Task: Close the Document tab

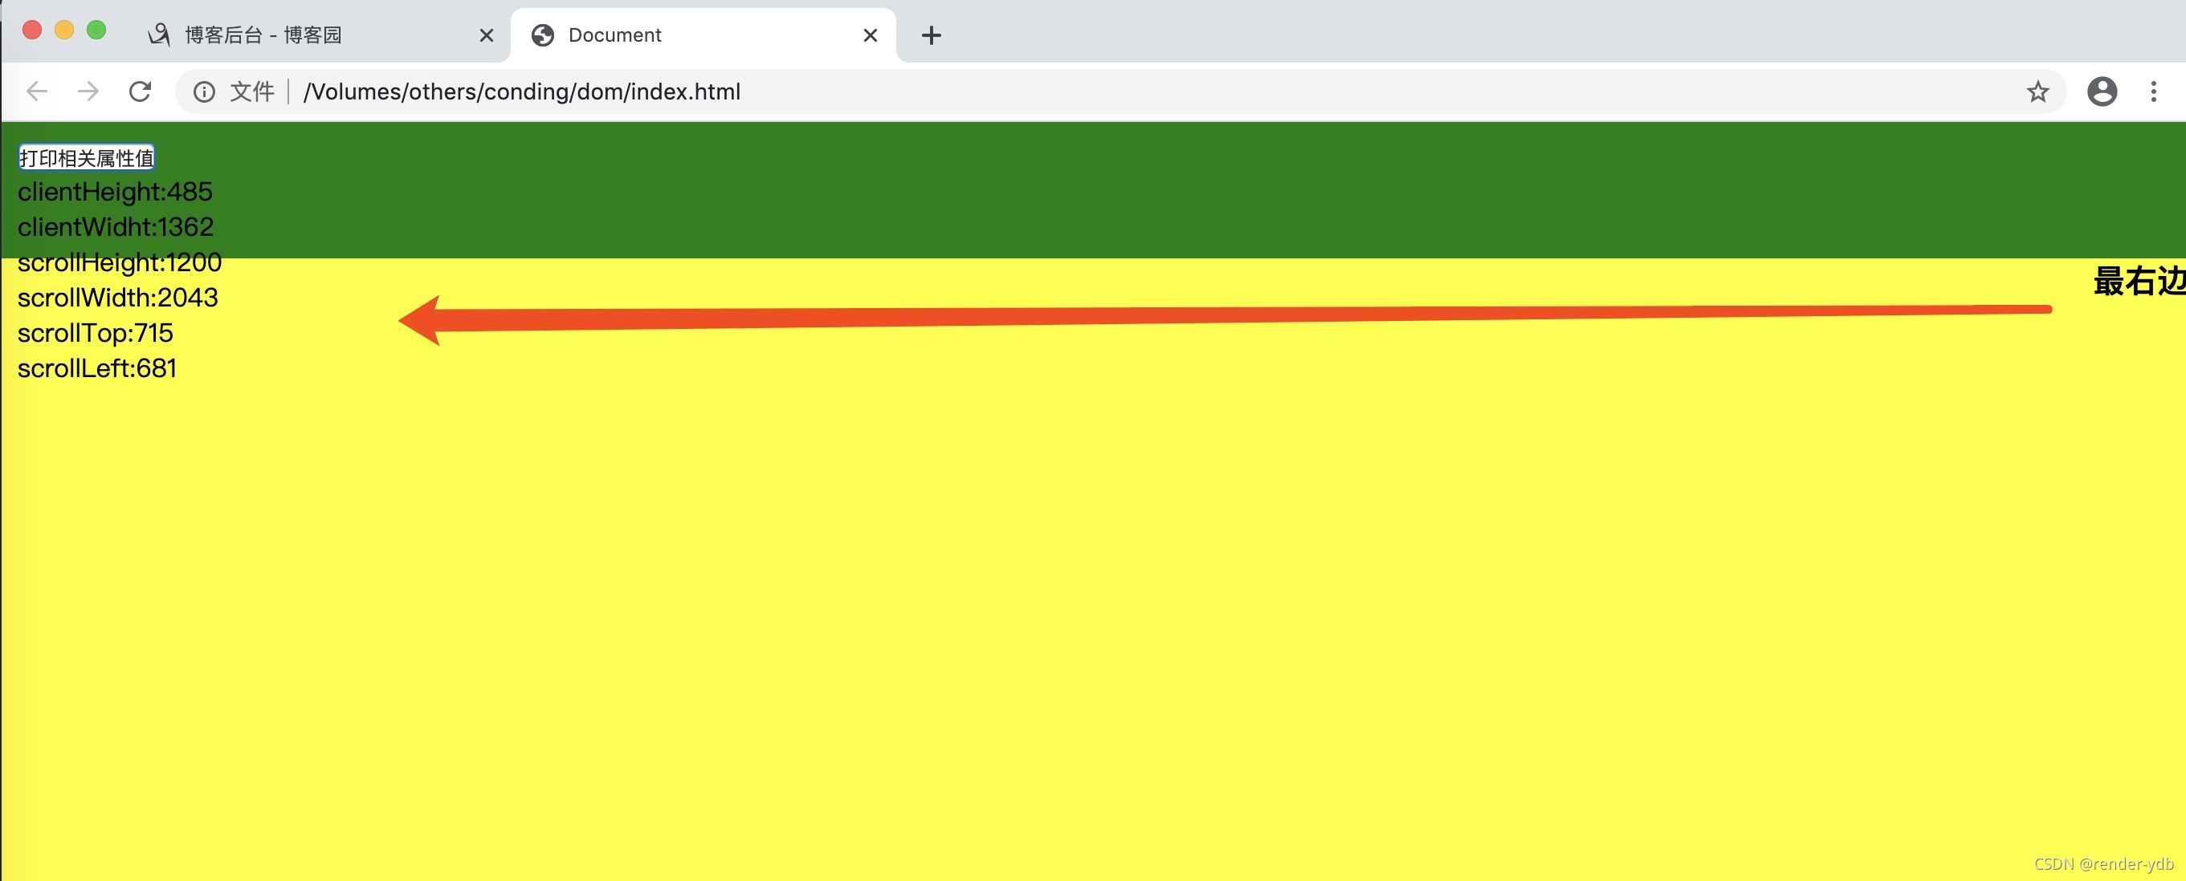Action: pyautogui.click(x=870, y=35)
